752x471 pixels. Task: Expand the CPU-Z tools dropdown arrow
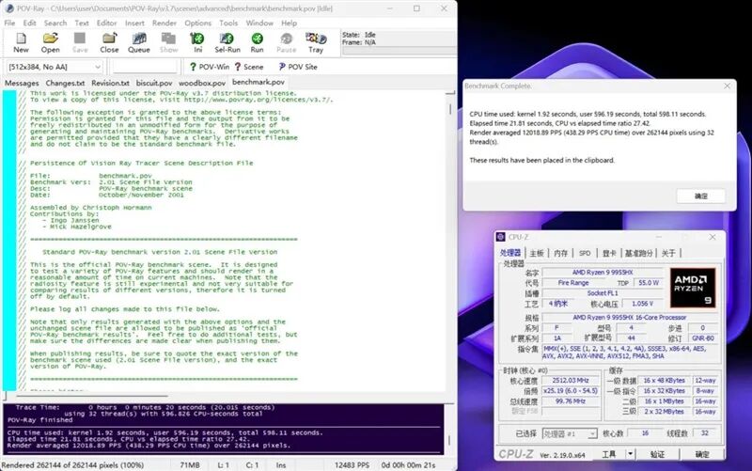click(x=630, y=454)
